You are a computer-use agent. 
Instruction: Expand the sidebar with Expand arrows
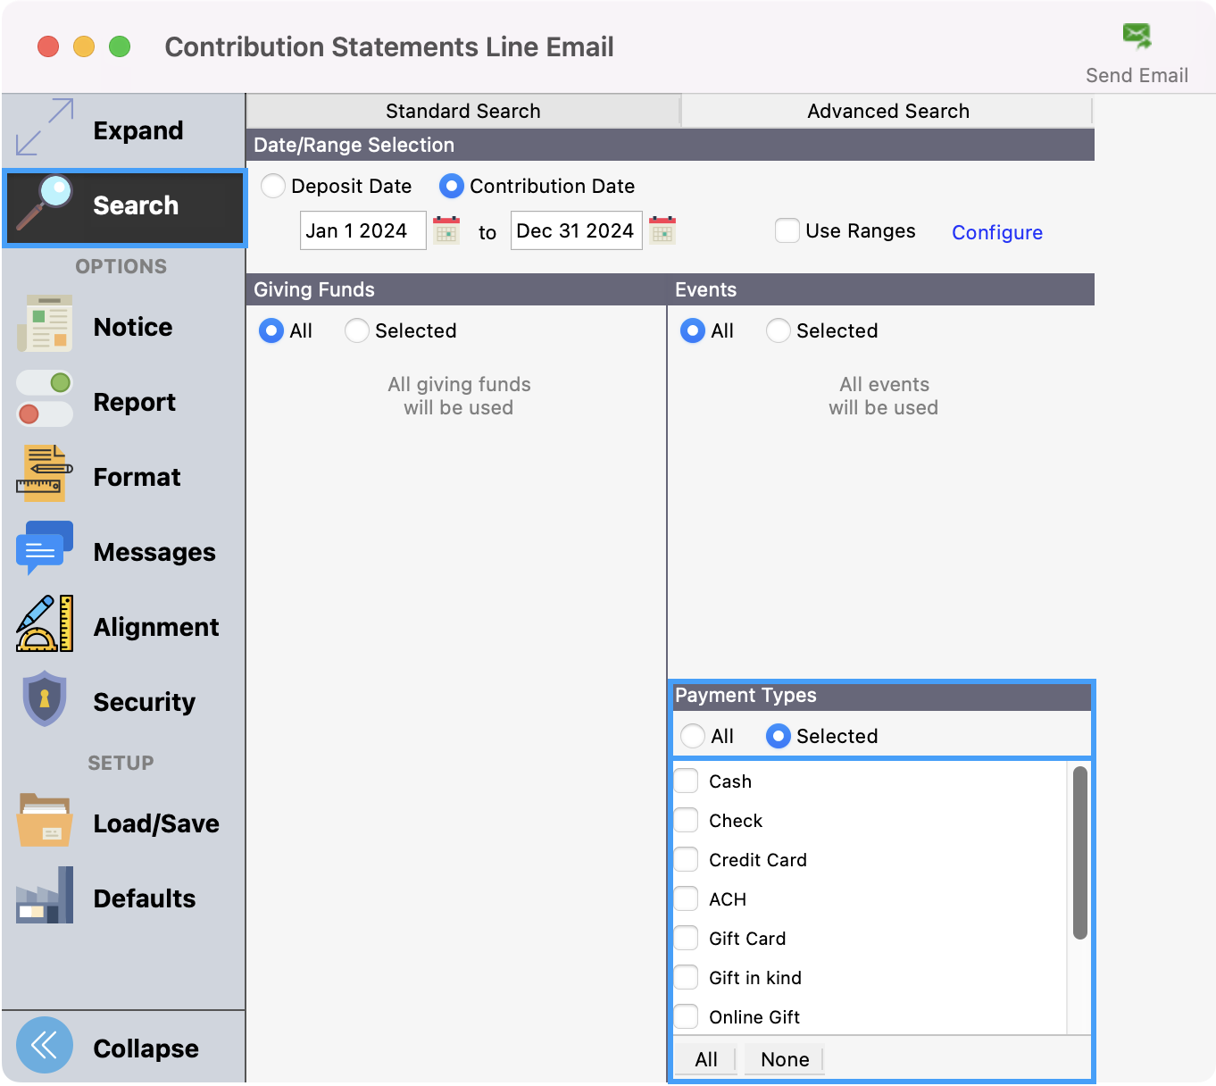coord(45,128)
